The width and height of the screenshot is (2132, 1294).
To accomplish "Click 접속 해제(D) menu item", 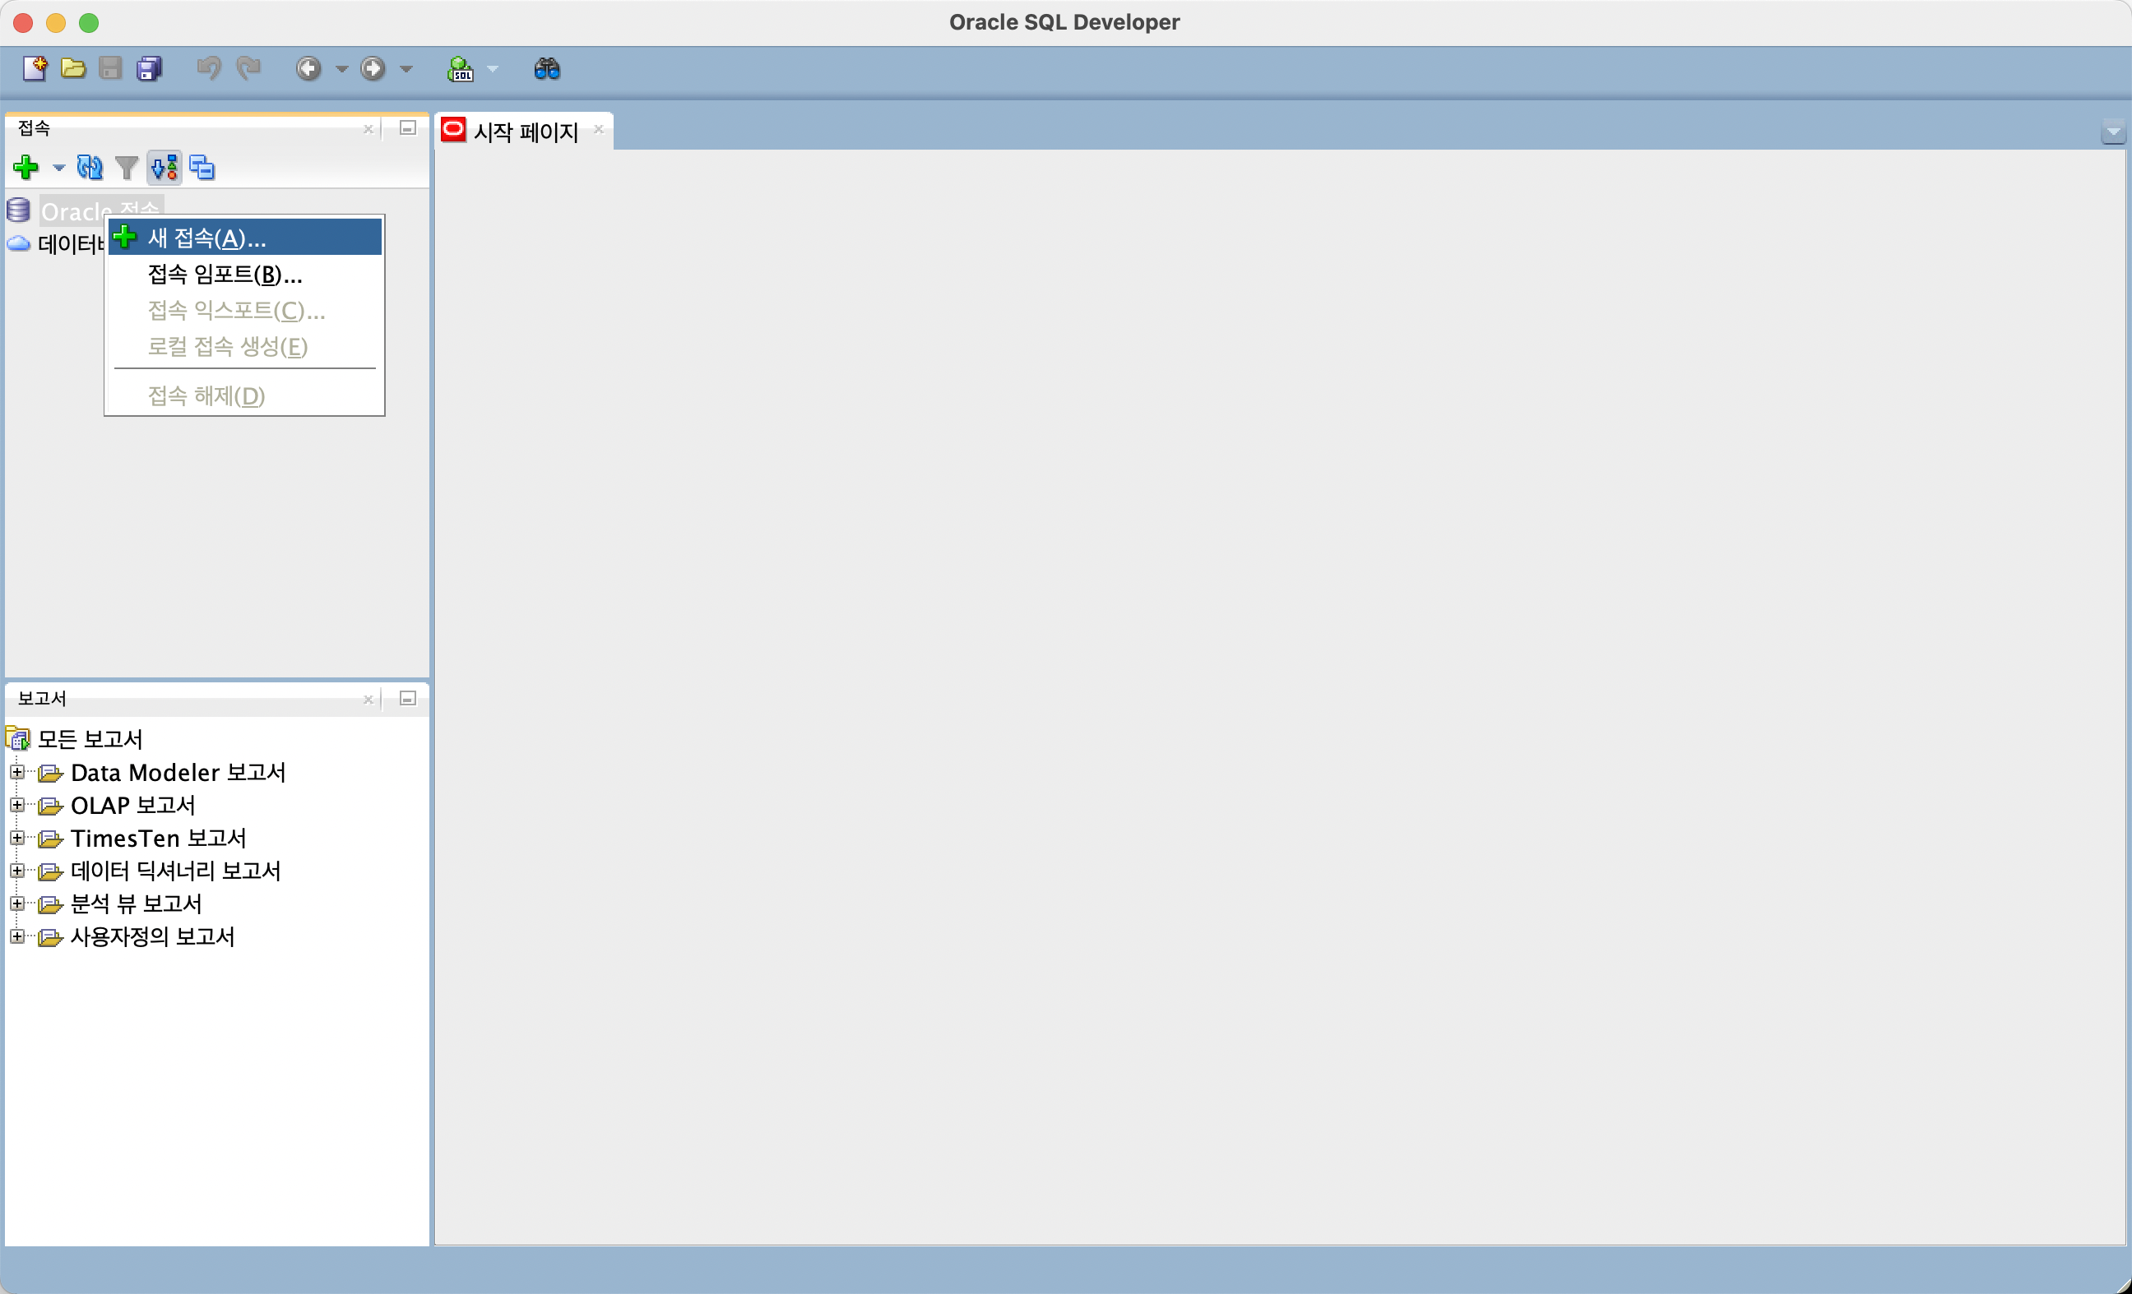I will 245,396.
